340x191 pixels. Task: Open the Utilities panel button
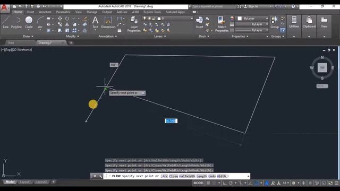(x=294, y=22)
